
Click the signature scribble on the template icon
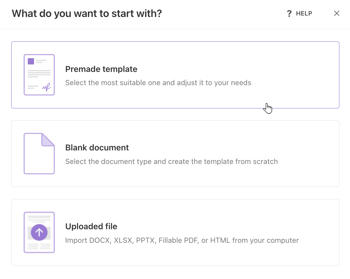(x=46, y=87)
